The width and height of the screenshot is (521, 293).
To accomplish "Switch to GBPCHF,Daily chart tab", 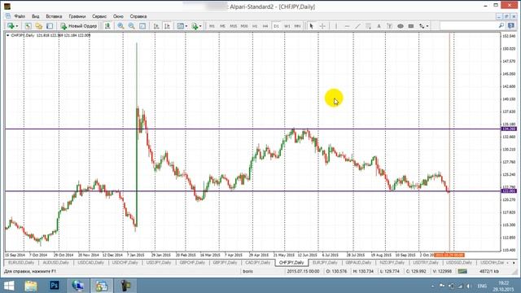I will pos(192,262).
